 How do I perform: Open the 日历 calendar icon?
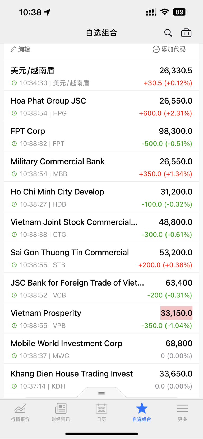101,408
